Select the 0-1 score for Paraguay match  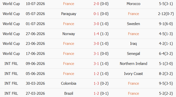point(96,14)
